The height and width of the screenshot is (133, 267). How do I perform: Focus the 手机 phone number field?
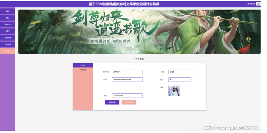[x=127, y=96]
